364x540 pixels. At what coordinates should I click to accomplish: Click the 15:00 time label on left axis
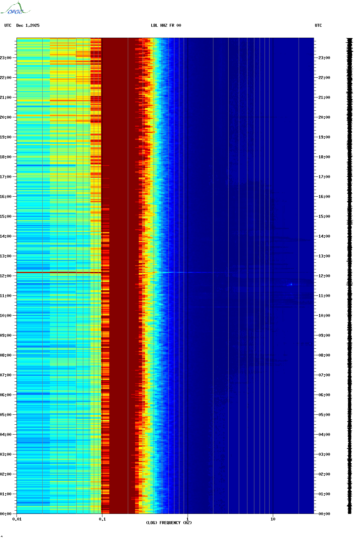(6, 216)
